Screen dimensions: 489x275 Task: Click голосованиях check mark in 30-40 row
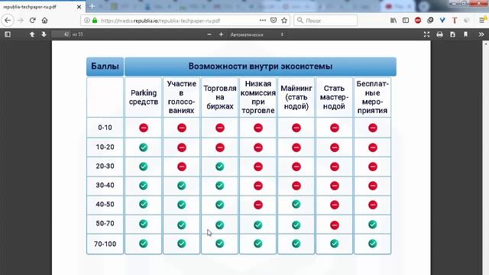(182, 186)
